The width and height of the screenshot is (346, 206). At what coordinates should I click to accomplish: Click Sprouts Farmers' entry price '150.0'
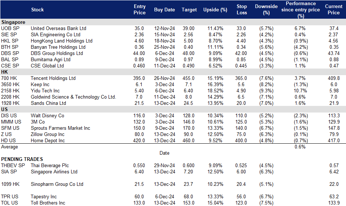[x=139, y=128]
